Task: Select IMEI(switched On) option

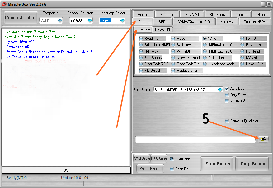Action: (x=219, y=51)
